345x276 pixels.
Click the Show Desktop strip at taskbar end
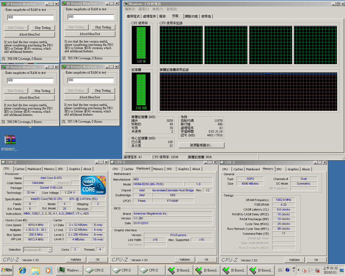pyautogui.click(x=342, y=270)
